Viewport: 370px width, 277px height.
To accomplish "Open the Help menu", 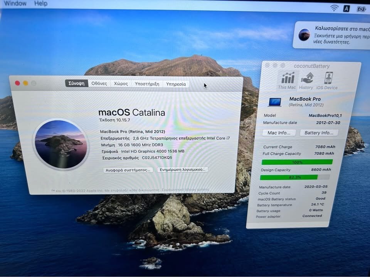I will click(x=41, y=3).
